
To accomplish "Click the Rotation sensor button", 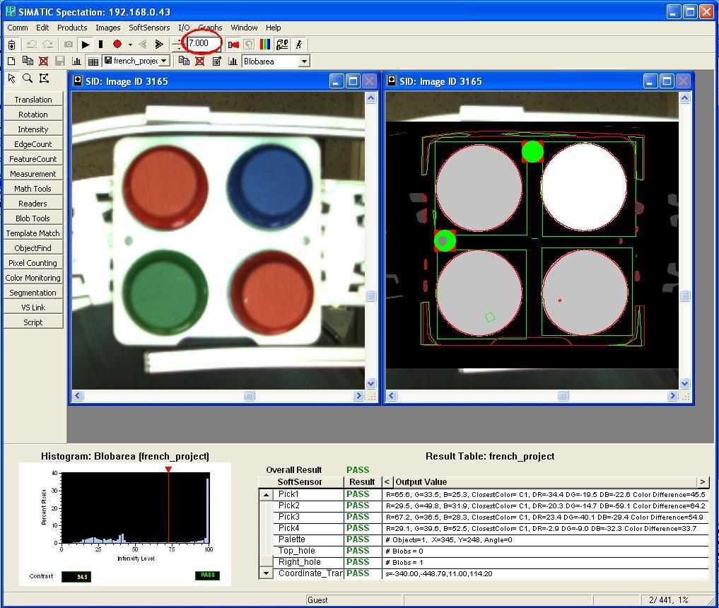I will (x=33, y=114).
